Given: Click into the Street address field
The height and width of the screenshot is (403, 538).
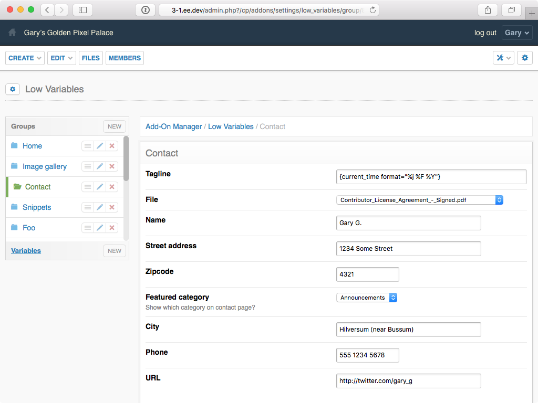Looking at the screenshot, I should [x=409, y=249].
